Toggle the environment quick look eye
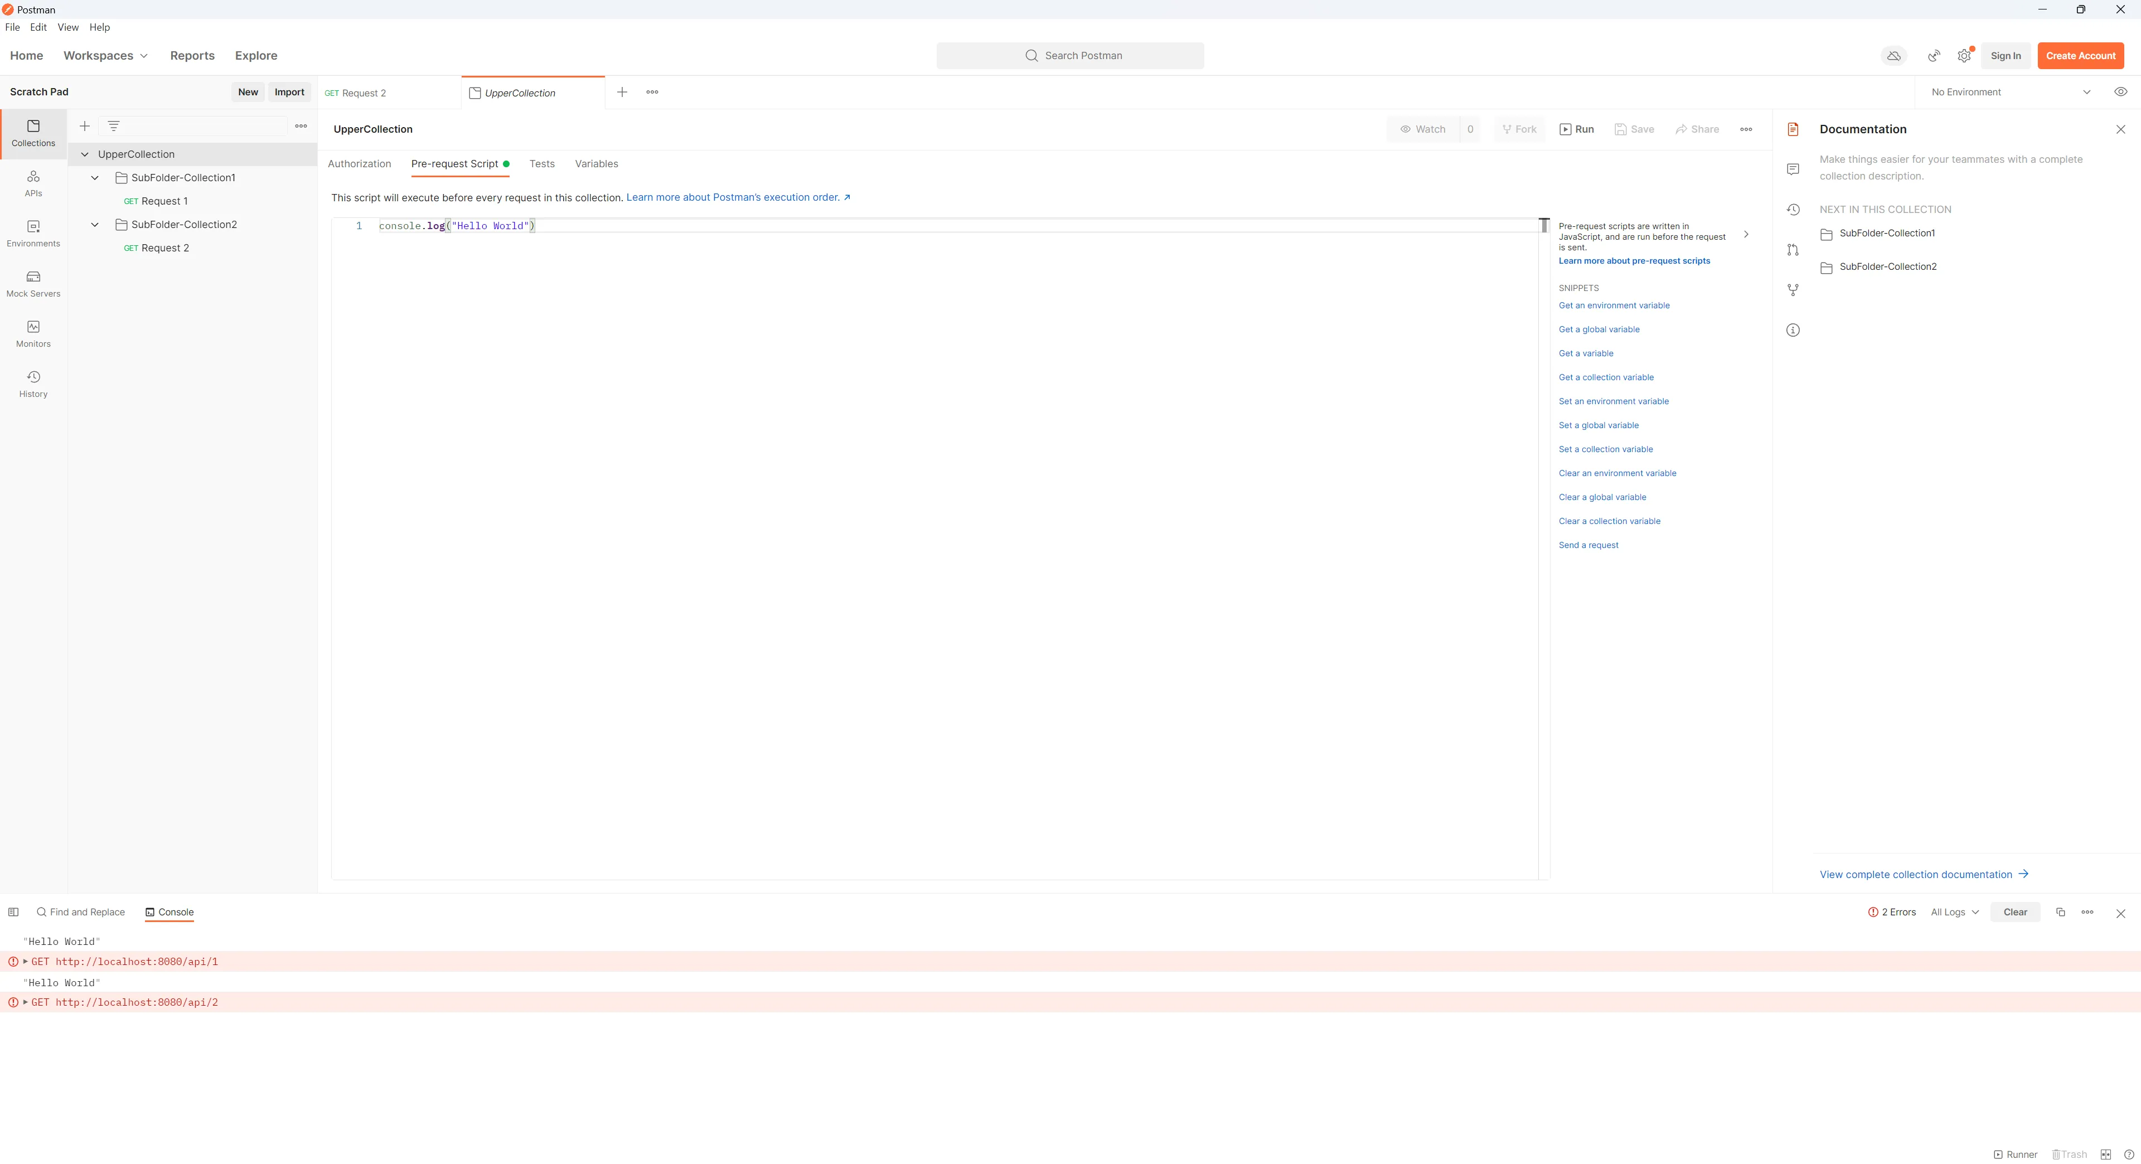 (x=2120, y=92)
